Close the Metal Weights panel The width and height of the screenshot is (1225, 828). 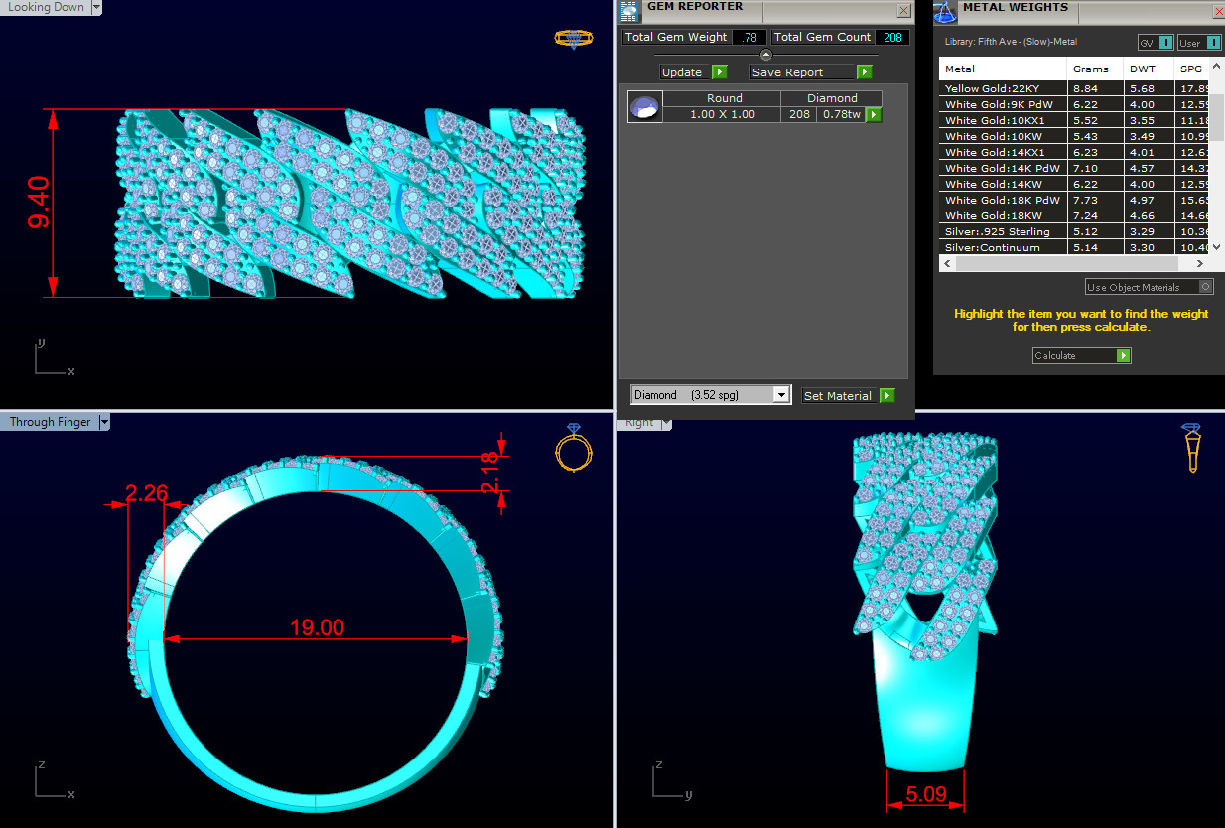pos(1218,13)
